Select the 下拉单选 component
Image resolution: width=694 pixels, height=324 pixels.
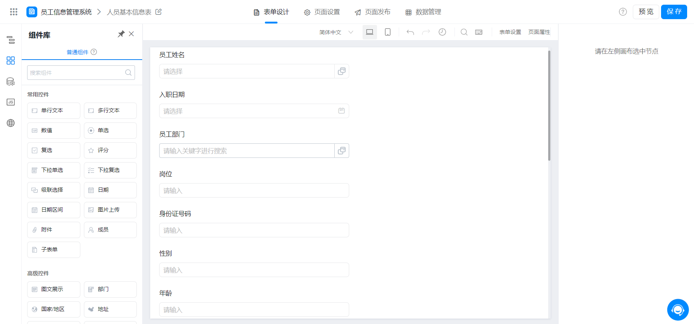[x=54, y=170]
